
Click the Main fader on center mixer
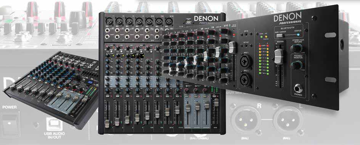tap(216, 103)
